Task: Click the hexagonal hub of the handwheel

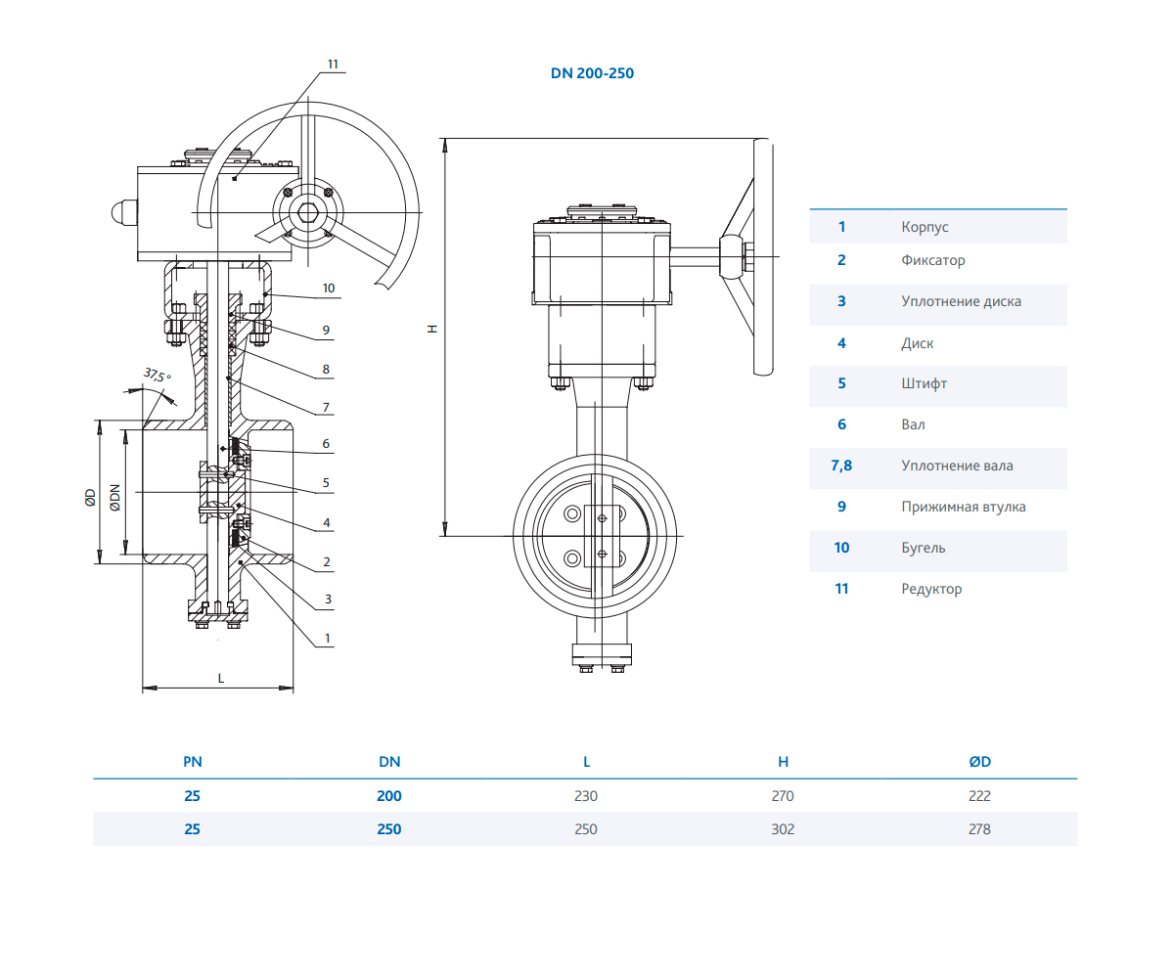Action: pyautogui.click(x=310, y=214)
